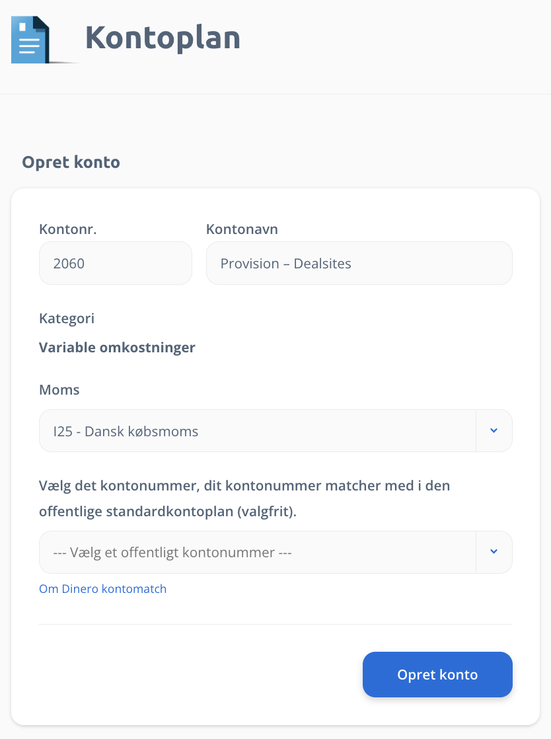
Task: Click the blue Opret konto button
Action: (x=437, y=674)
